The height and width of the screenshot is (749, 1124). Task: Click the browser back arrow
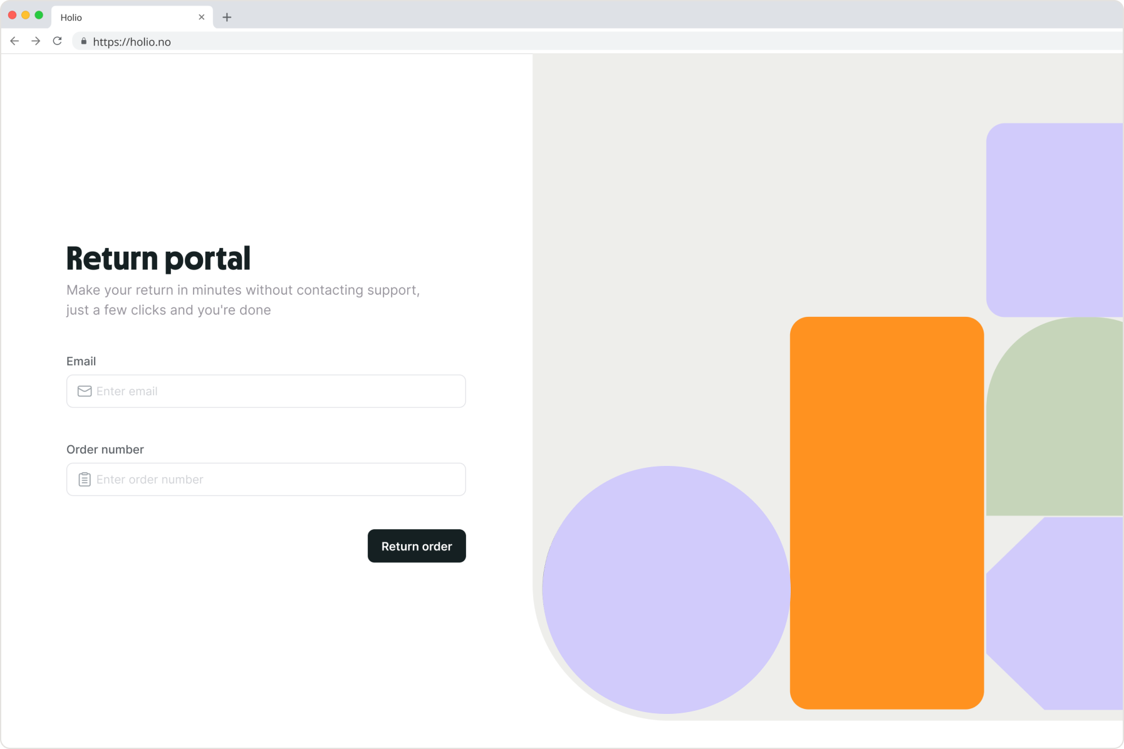[14, 41]
